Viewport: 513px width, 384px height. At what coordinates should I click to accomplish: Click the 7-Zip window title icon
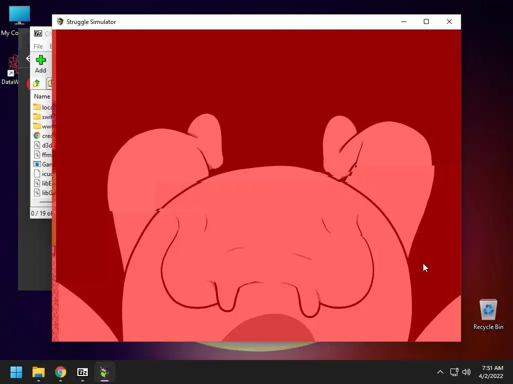(38, 33)
